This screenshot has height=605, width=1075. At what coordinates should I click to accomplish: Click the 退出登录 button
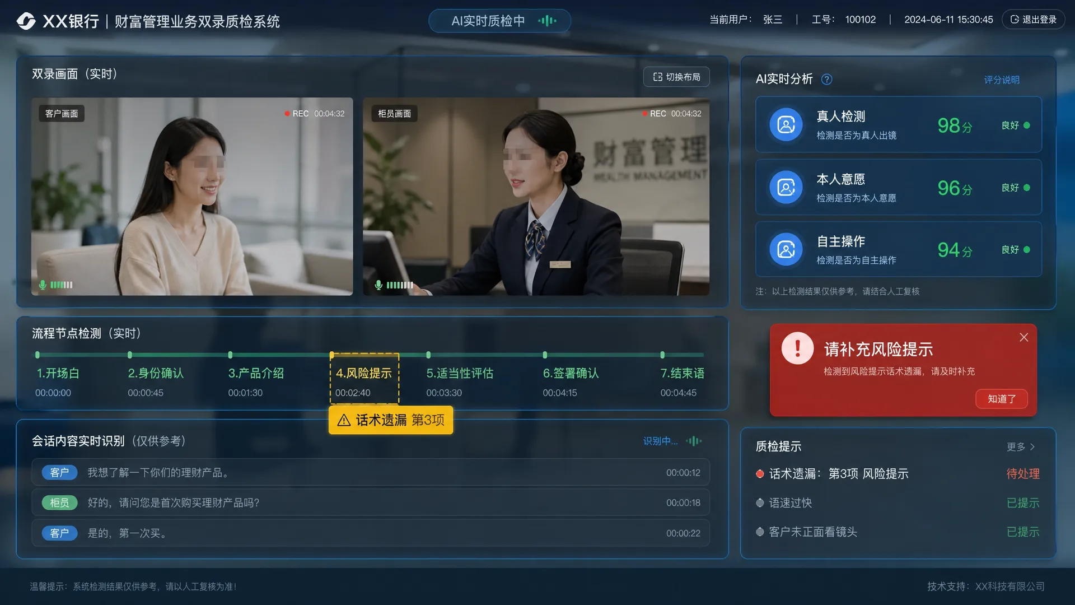point(1033,20)
